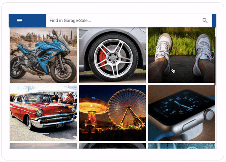Open the red classic car listing
The width and height of the screenshot is (226, 162).
tap(43, 113)
